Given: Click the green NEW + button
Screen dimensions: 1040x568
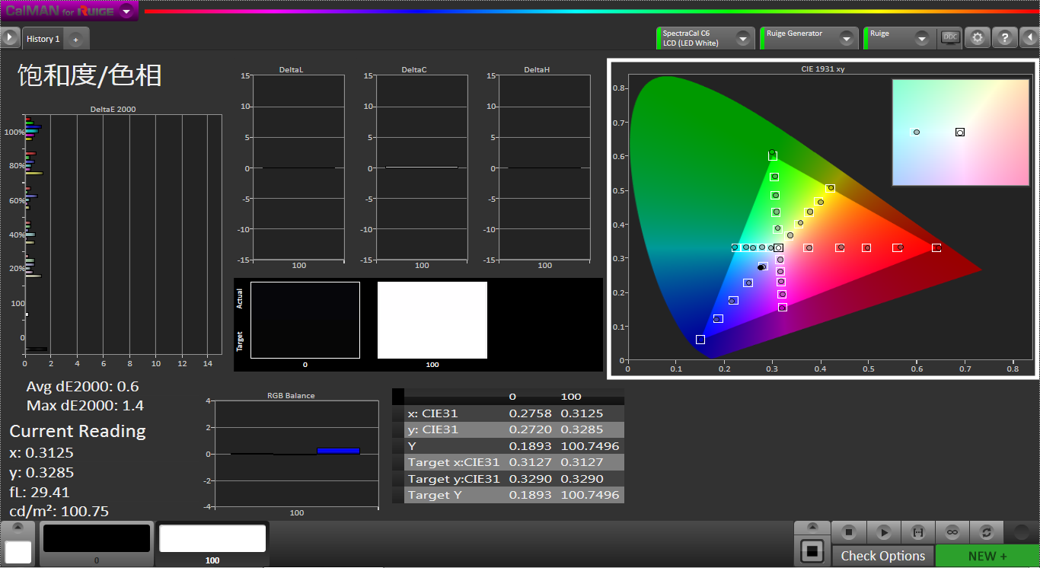Looking at the screenshot, I should coord(987,556).
